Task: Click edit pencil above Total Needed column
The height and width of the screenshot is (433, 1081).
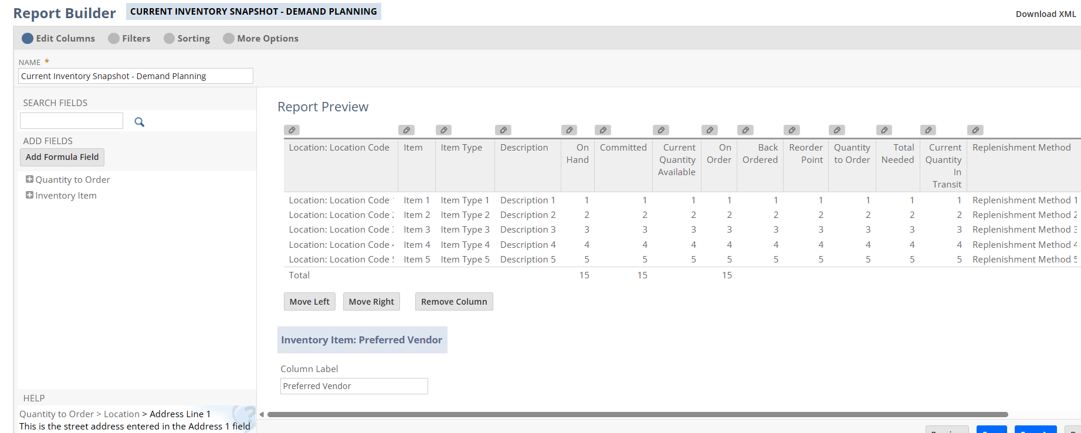Action: 884,130
